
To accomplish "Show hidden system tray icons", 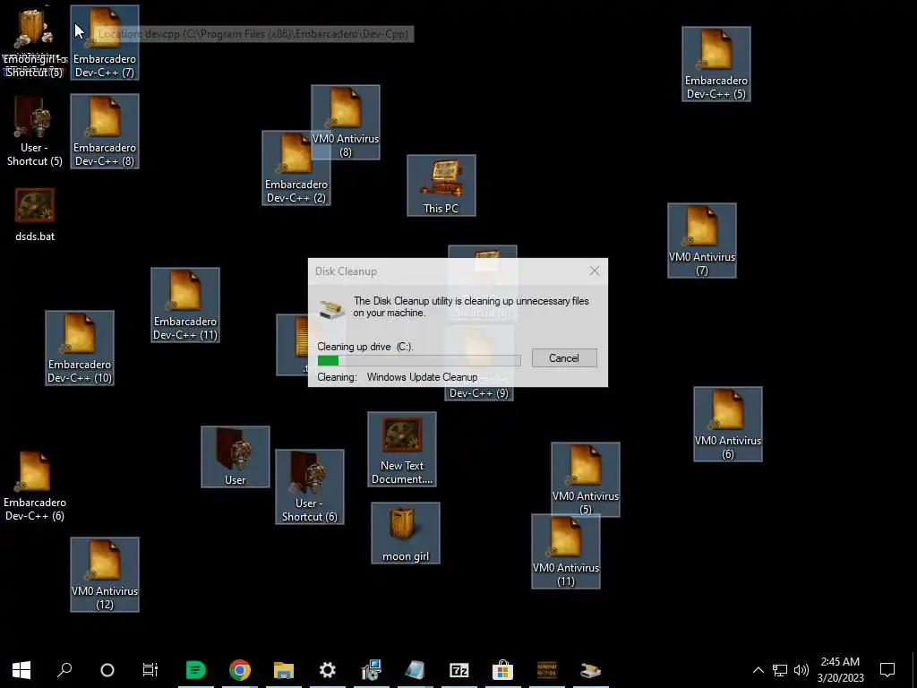I will pos(758,670).
